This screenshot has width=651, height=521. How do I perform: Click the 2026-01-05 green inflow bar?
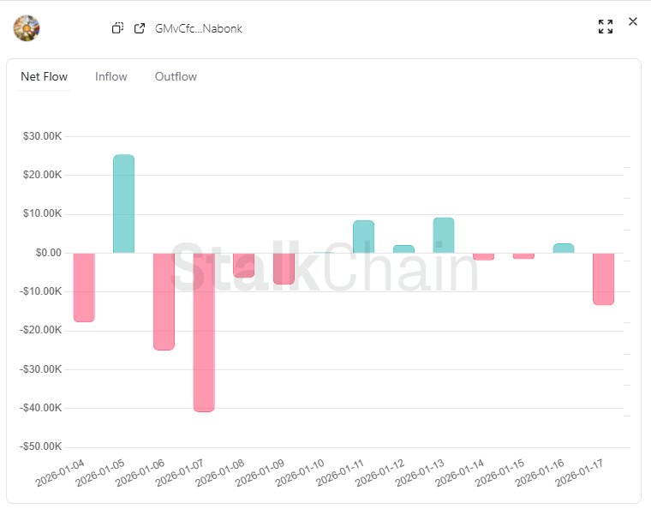[x=124, y=204]
